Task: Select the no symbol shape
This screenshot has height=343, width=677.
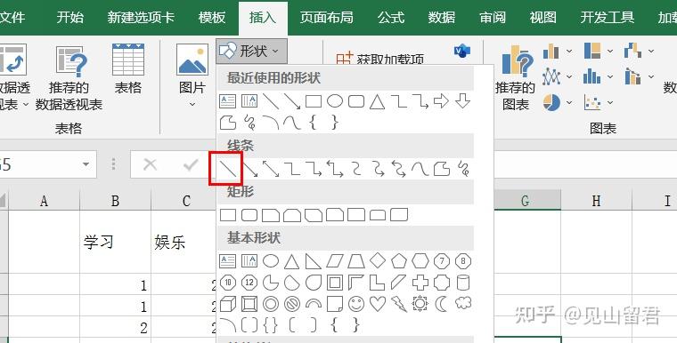Action: 292,304
